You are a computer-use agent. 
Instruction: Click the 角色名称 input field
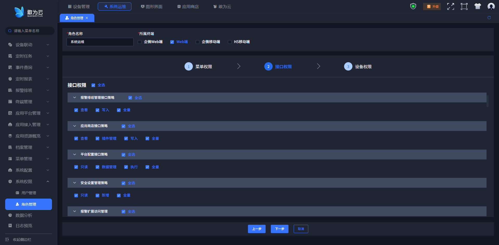click(100, 42)
